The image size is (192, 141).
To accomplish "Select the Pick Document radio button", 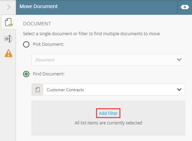I will [26, 44].
